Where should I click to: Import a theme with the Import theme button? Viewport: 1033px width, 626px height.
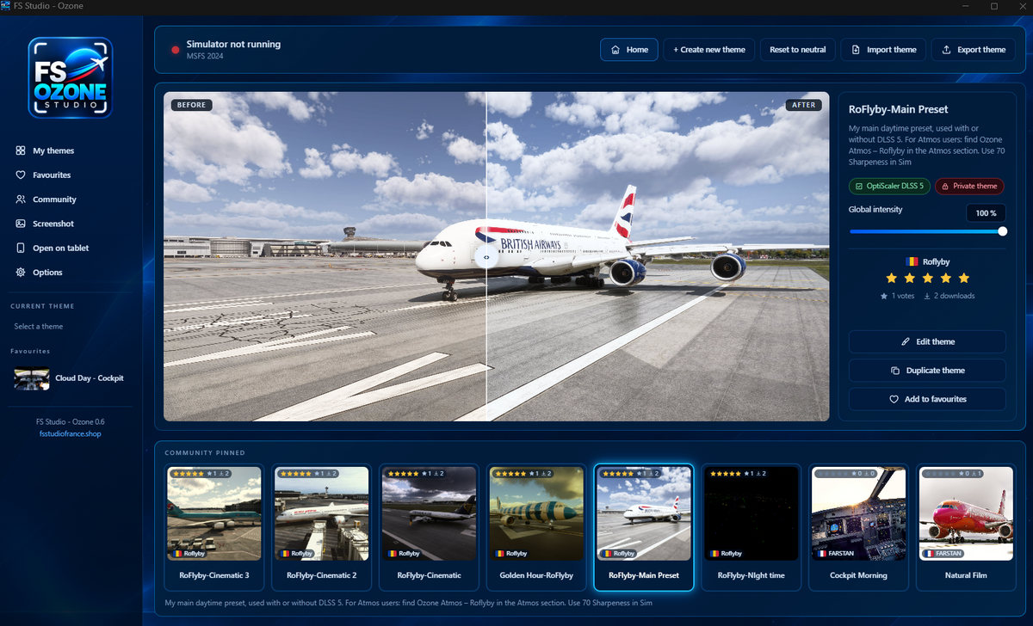884,50
